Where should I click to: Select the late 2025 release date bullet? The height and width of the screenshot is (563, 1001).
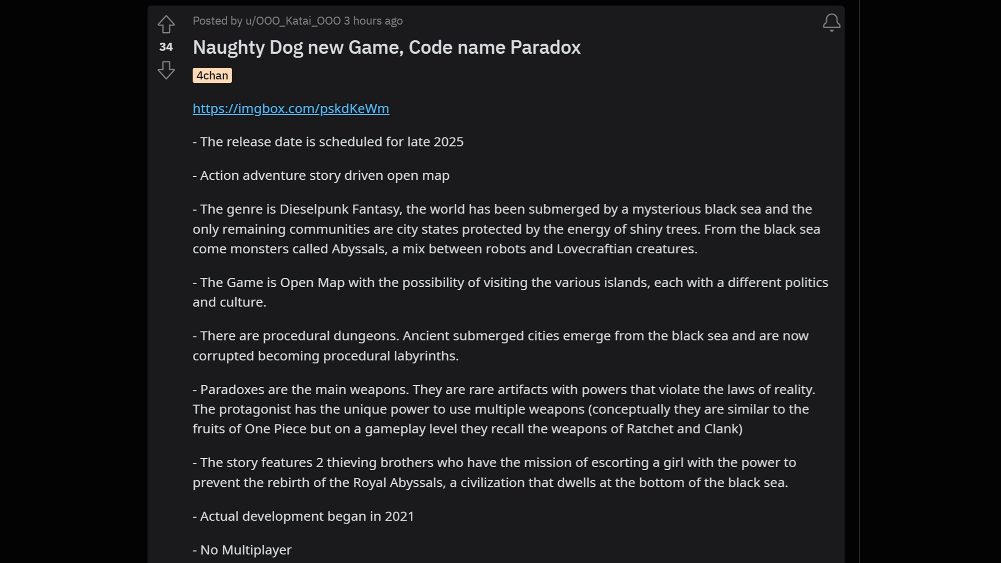327,141
